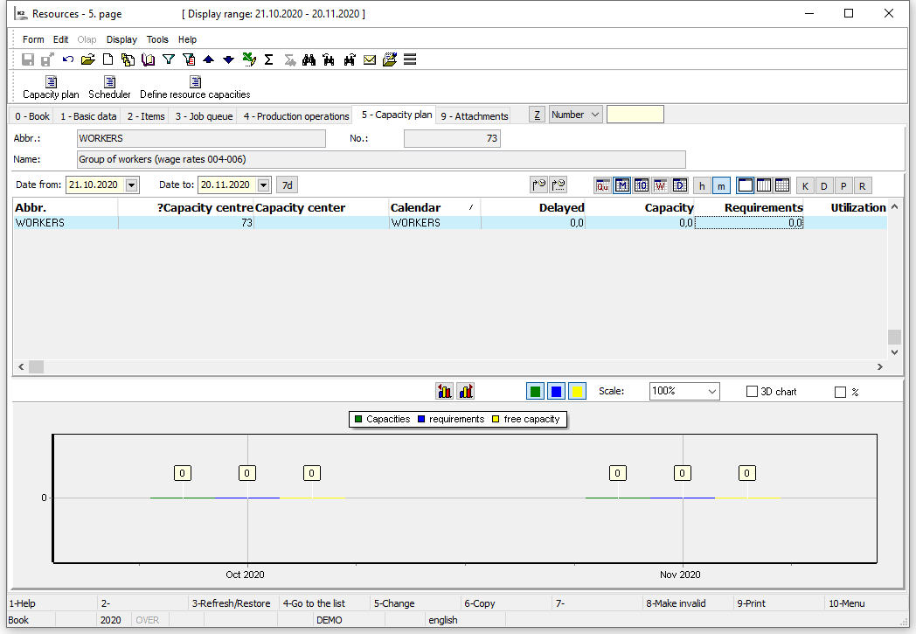Open the Date from calendar dropdown

coord(131,185)
